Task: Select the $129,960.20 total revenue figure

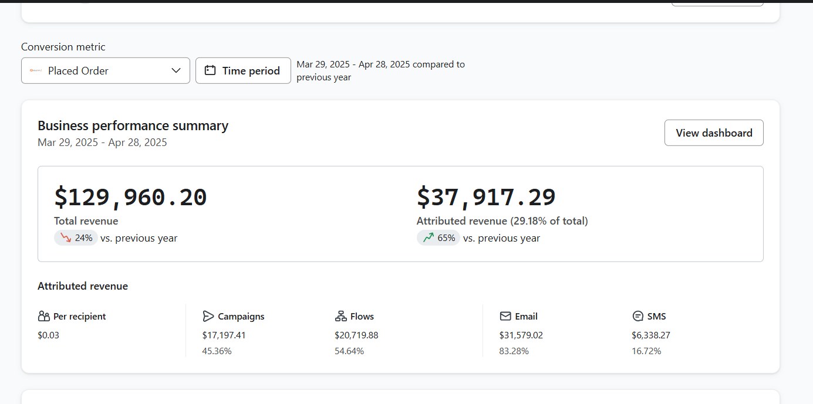Action: pyautogui.click(x=130, y=196)
